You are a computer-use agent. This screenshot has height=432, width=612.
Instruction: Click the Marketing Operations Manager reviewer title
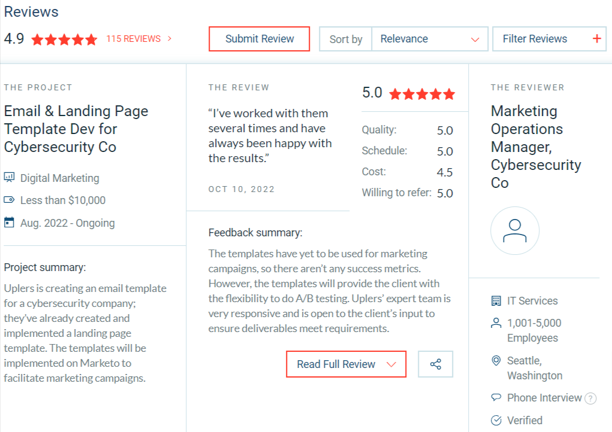tap(536, 147)
